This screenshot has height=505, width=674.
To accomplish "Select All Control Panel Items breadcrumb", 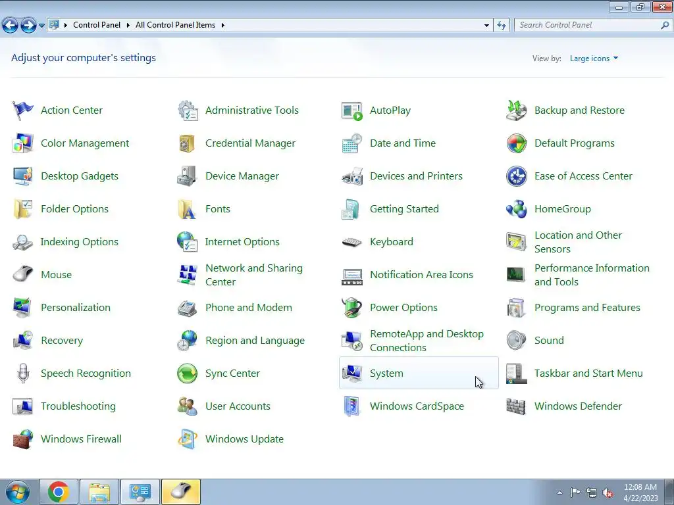I will pos(175,26).
